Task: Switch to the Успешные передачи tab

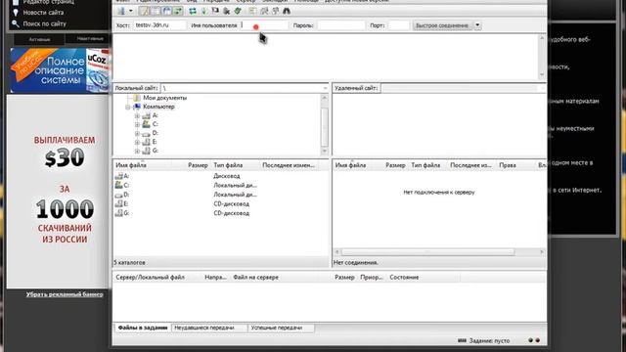Action: click(x=281, y=328)
